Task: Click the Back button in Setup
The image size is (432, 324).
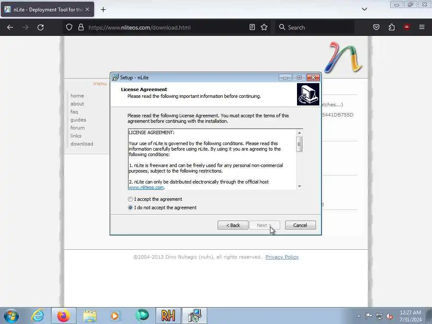Action: [233, 225]
